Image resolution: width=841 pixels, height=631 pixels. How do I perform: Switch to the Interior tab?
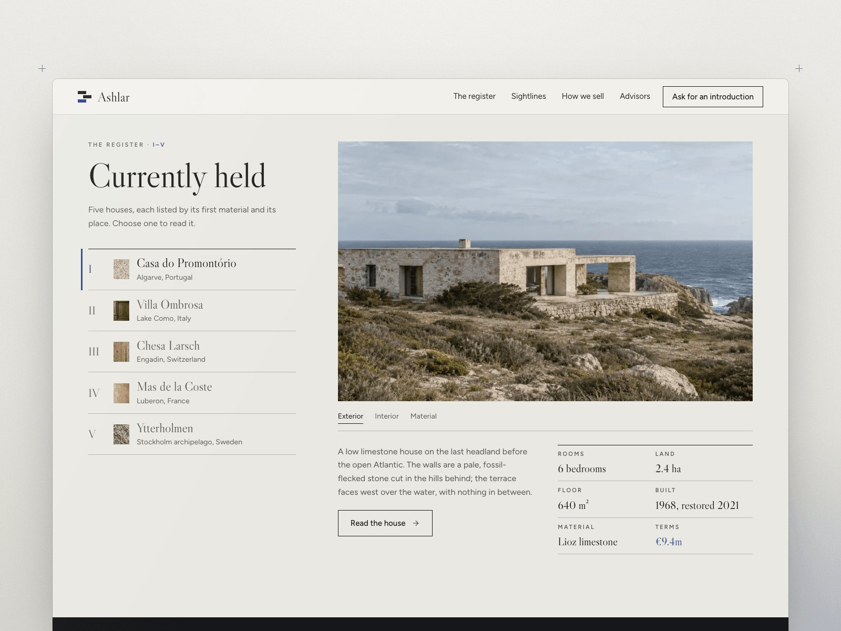coord(387,416)
